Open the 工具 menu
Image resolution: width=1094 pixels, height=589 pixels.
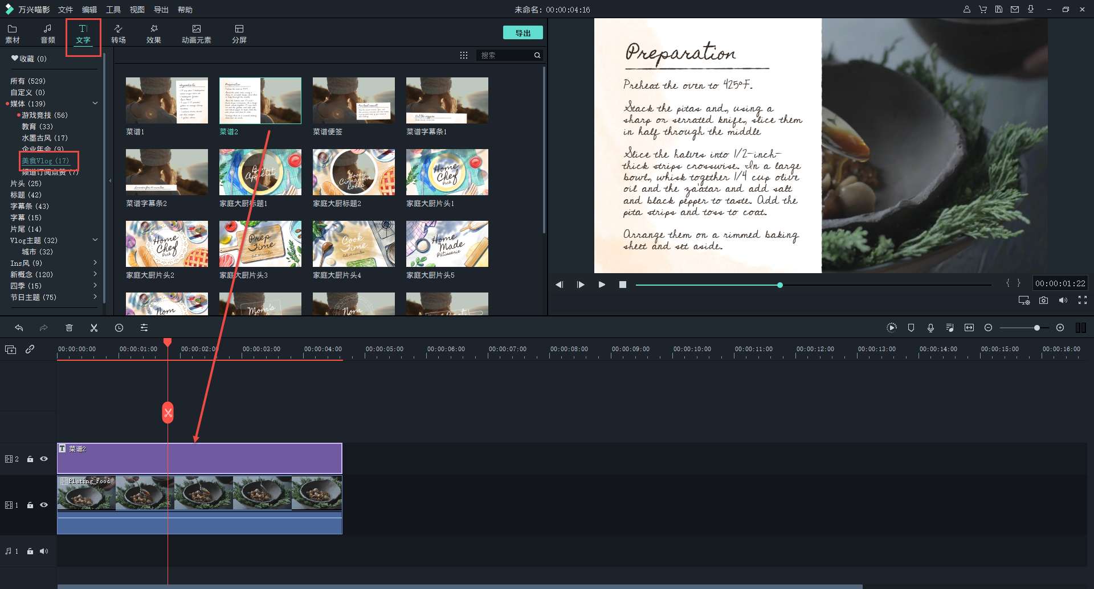coord(113,10)
